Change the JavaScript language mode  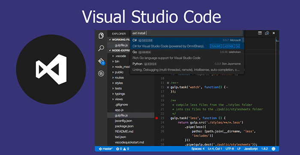pos(251,149)
